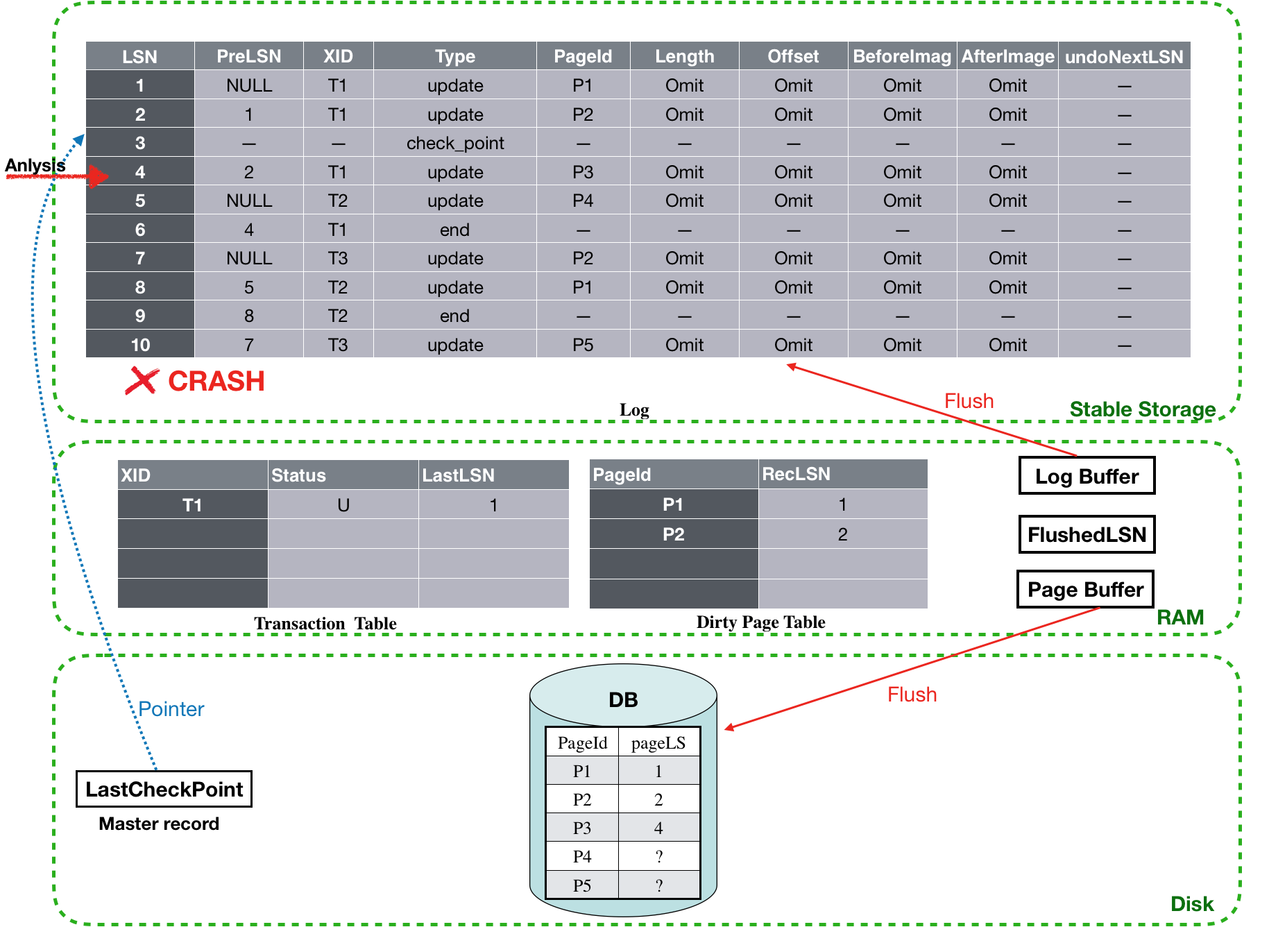Click the P4 question mark pageLSN cell
The image size is (1269, 927).
(x=658, y=856)
